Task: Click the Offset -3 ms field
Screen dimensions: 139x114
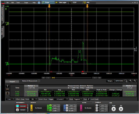Action: tap(22, 99)
